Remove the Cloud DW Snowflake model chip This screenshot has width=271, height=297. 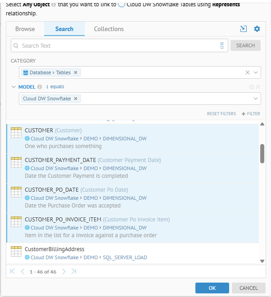point(76,99)
